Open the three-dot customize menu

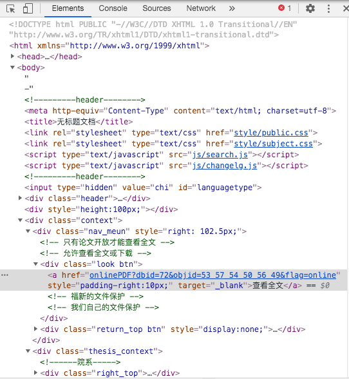click(328, 8)
